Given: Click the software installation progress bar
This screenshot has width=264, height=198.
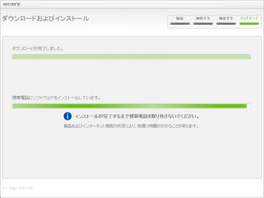Looking at the screenshot, I should coord(132,106).
